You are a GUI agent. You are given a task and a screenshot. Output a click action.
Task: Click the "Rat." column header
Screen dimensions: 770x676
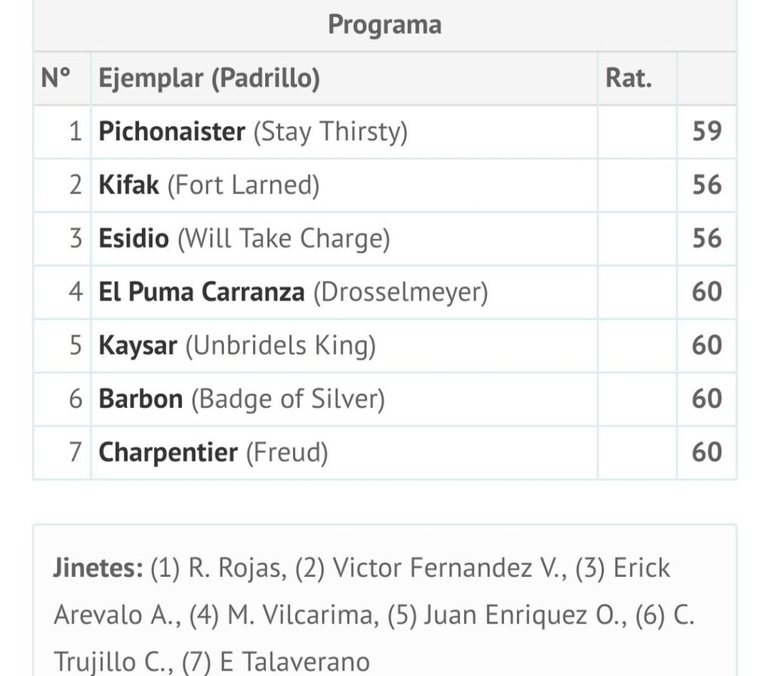click(629, 78)
